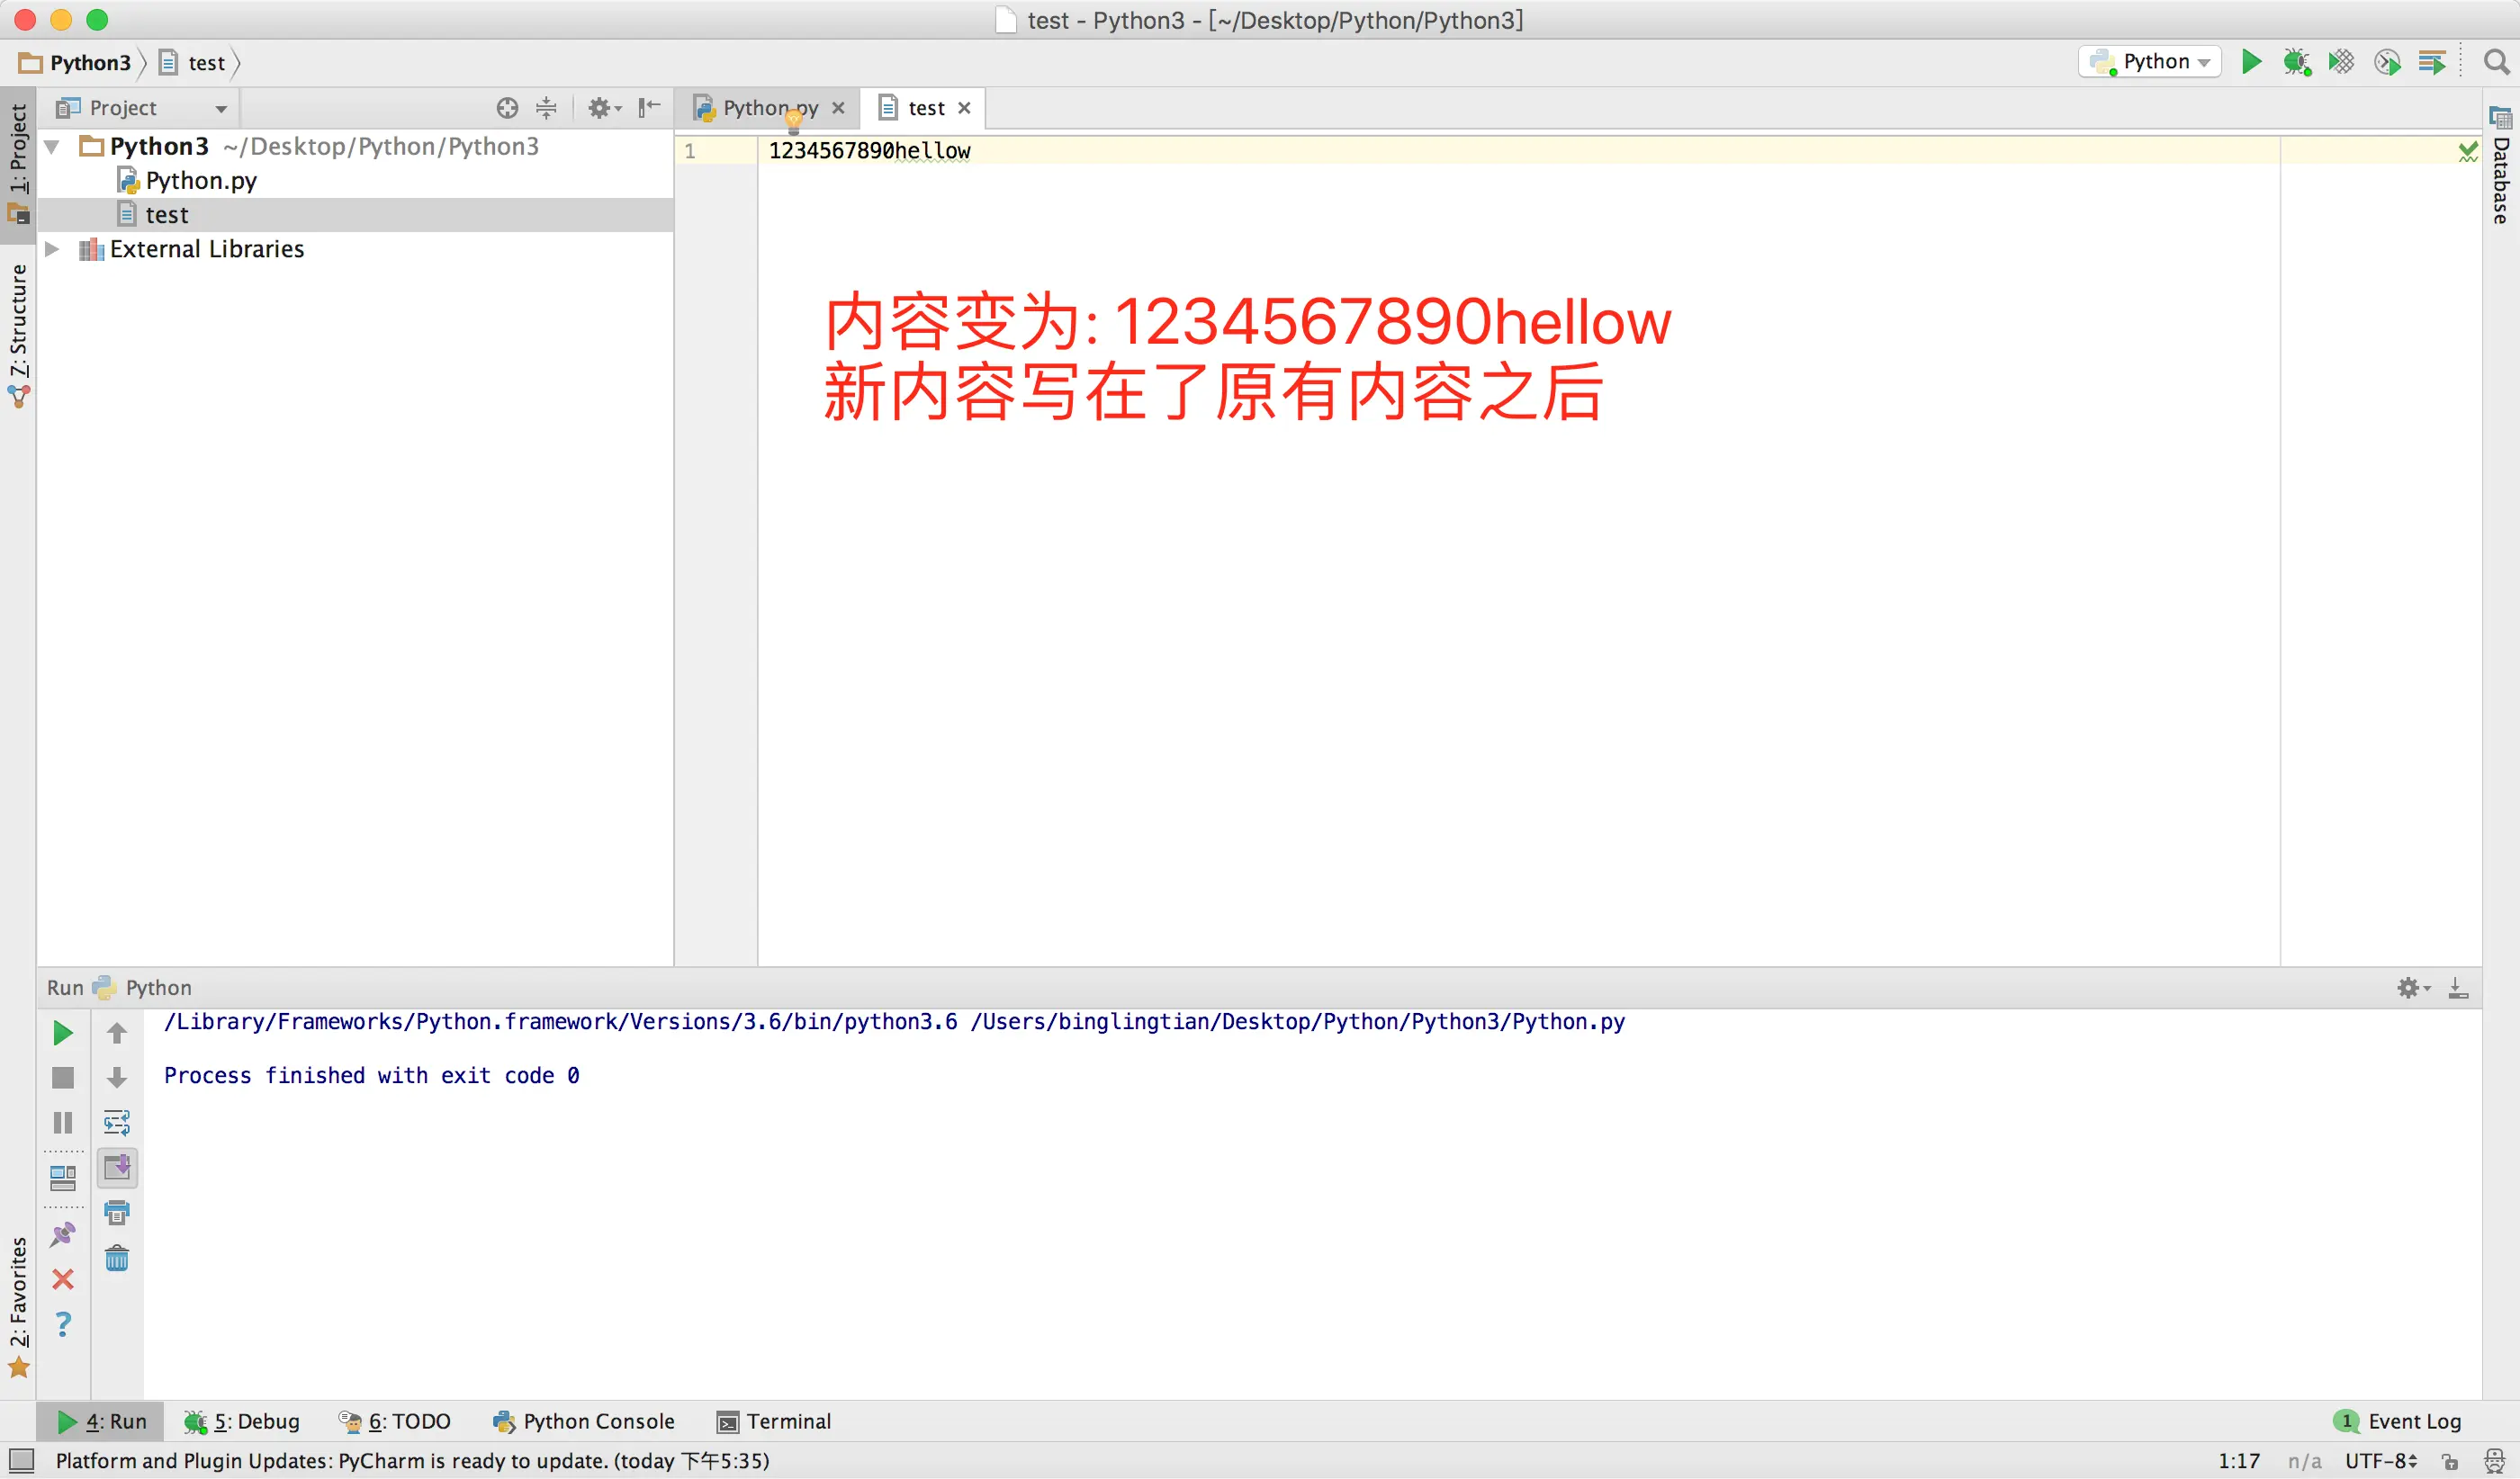Screen dimensions: 2520x1479
Task: Click the Debug bug icon in top toolbar
Action: 2296,62
